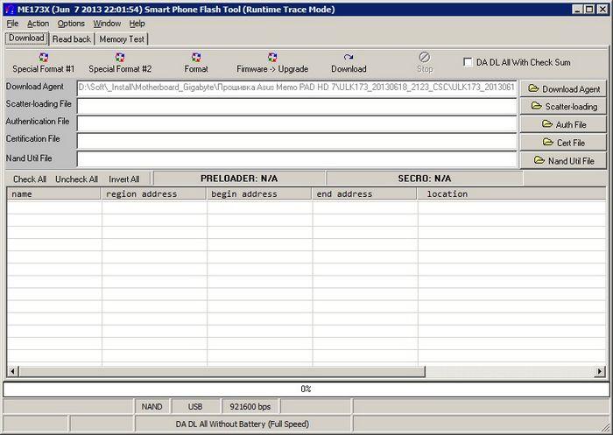Image resolution: width=613 pixels, height=435 pixels.
Task: Click the Uncheck All button
Action: [x=76, y=179]
